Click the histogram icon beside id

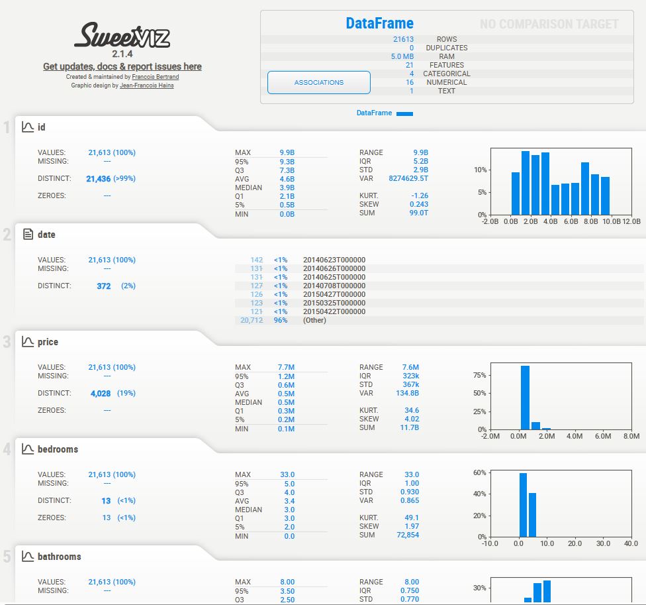(x=27, y=126)
